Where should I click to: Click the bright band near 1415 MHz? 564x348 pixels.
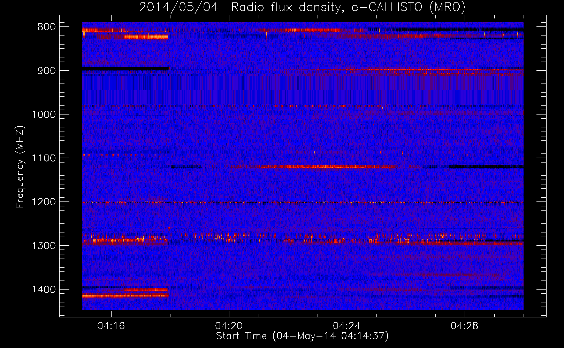[125, 296]
